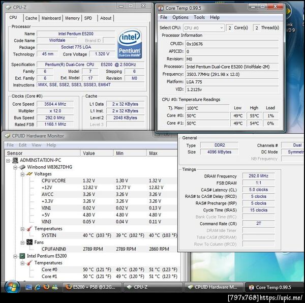Click the Winbond W83627DHG chip icon

tap(22, 167)
